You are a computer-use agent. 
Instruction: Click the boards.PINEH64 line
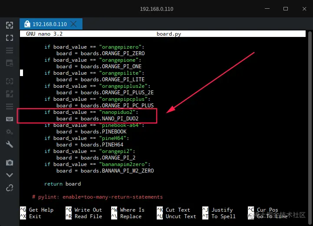coord(90,145)
